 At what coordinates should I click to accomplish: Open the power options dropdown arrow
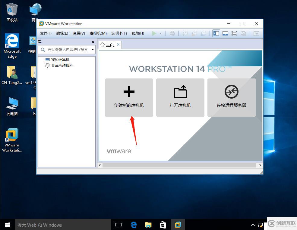160,33
